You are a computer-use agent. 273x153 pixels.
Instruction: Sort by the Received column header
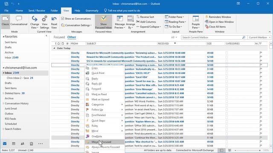(182, 43)
